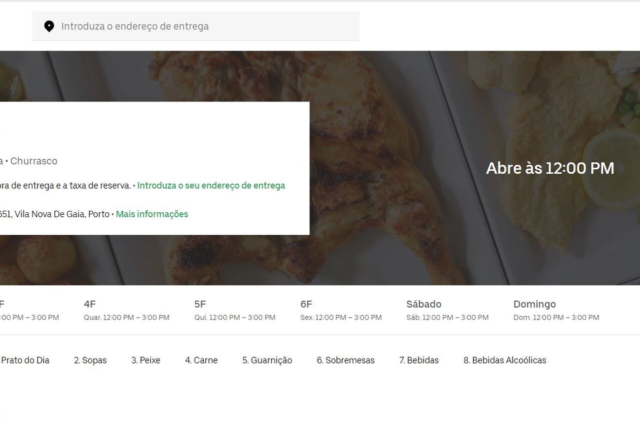Click the Churrasco category label
This screenshot has width=640, height=426.
click(34, 161)
